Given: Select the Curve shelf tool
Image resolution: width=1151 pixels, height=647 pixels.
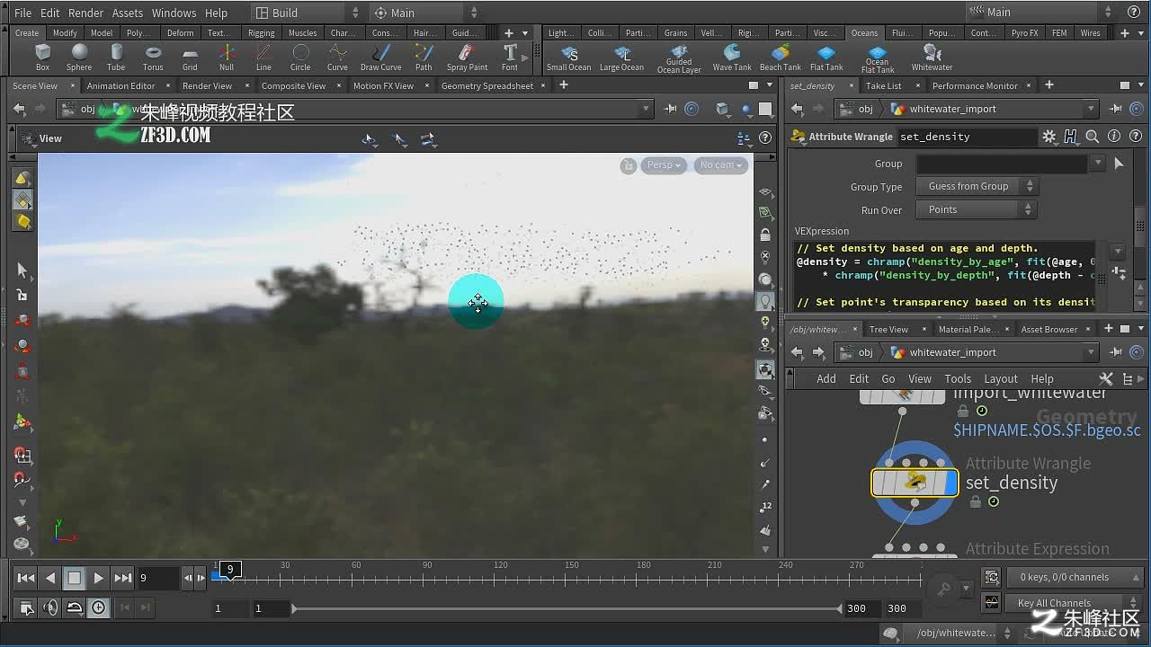Looking at the screenshot, I should (x=337, y=57).
